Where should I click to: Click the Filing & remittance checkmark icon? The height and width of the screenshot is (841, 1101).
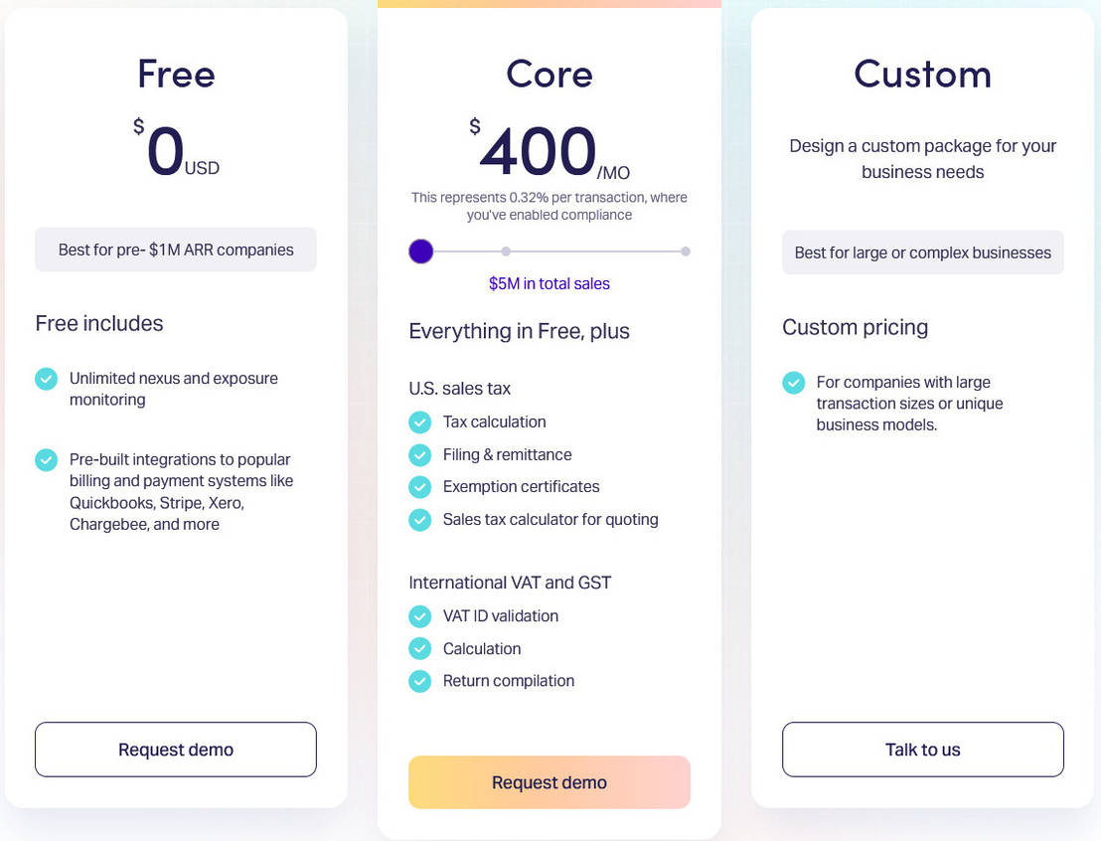tap(419, 454)
